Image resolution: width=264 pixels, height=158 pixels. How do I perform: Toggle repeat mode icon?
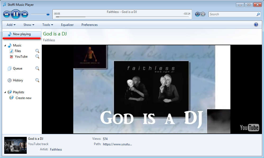pyautogui.click(x=197, y=14)
